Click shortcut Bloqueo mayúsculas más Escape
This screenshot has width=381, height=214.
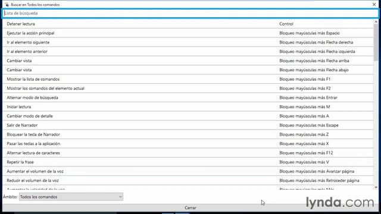coord(309,125)
